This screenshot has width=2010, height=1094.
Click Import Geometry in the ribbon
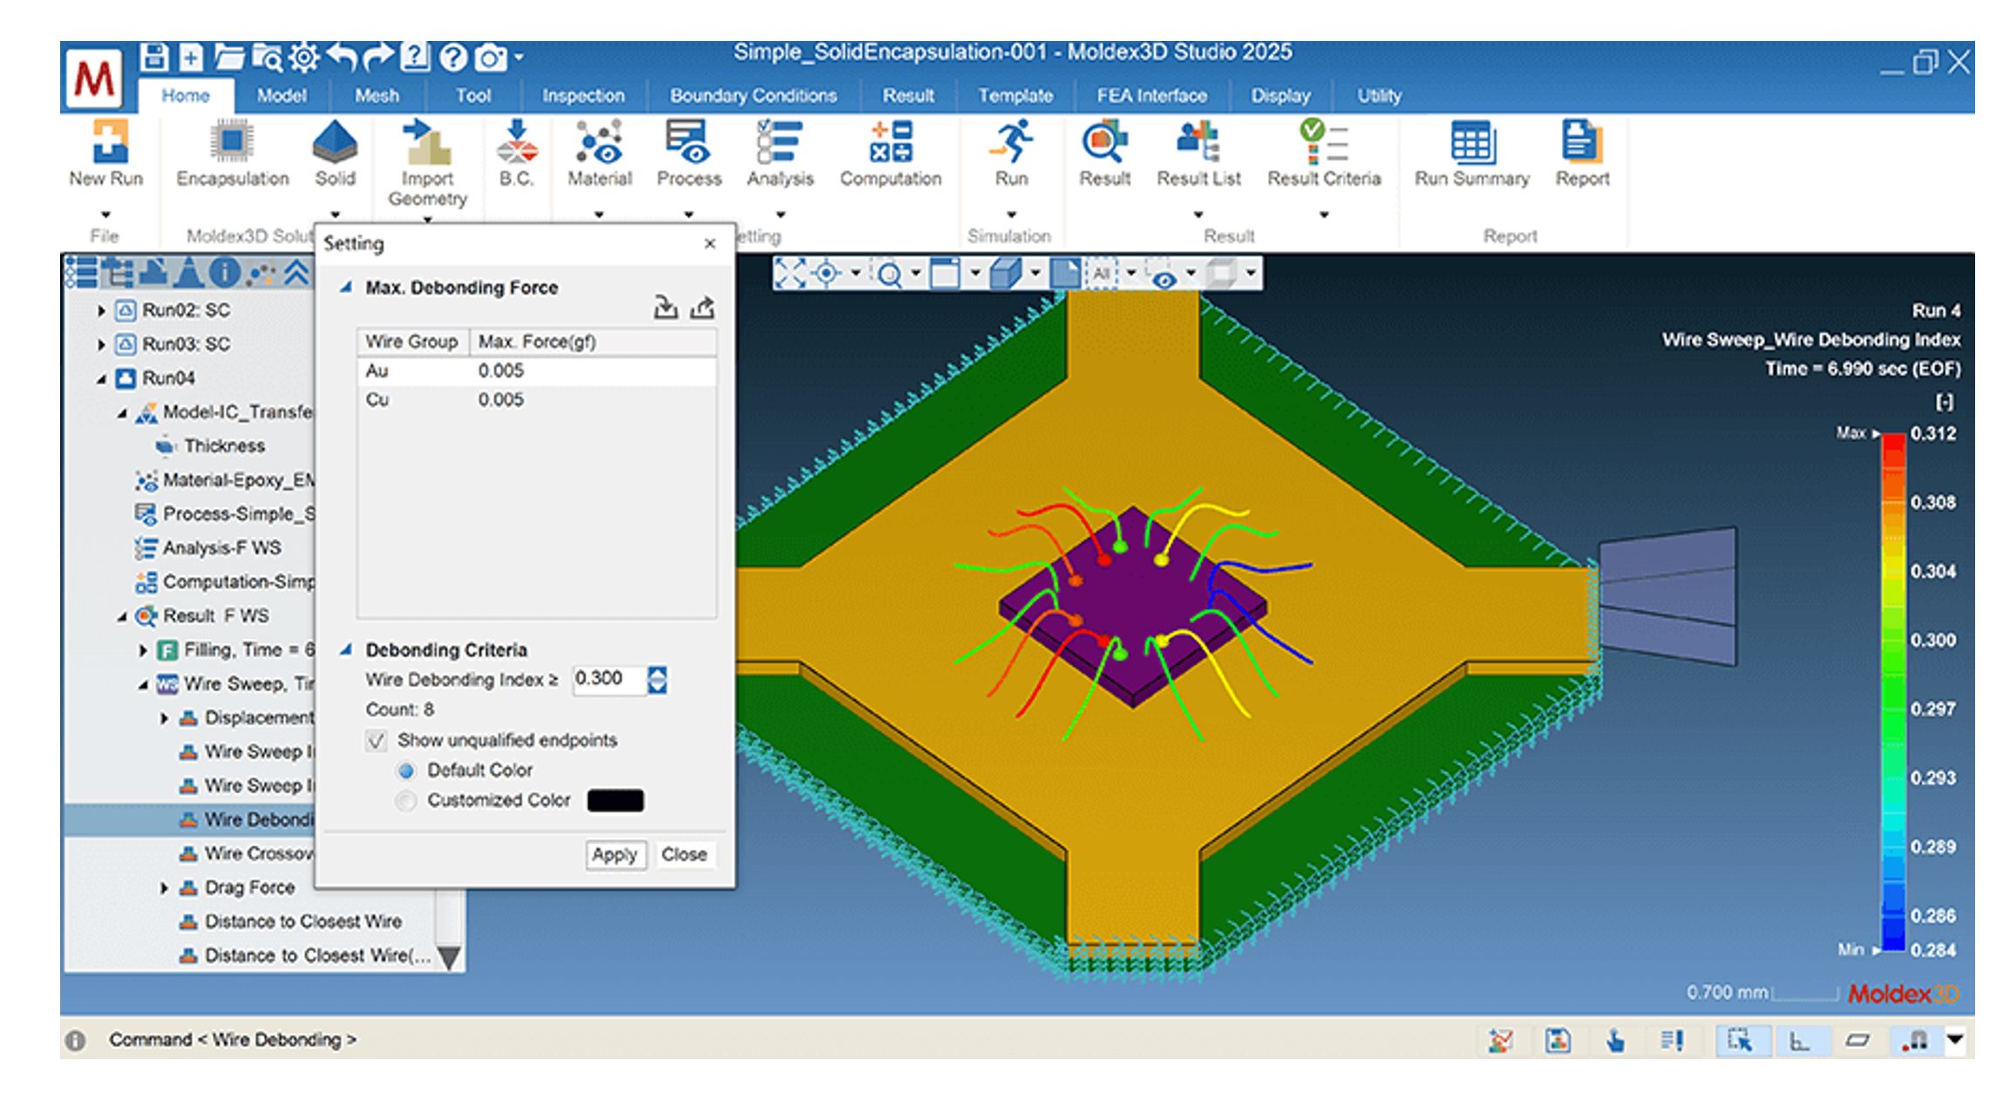pyautogui.click(x=427, y=164)
